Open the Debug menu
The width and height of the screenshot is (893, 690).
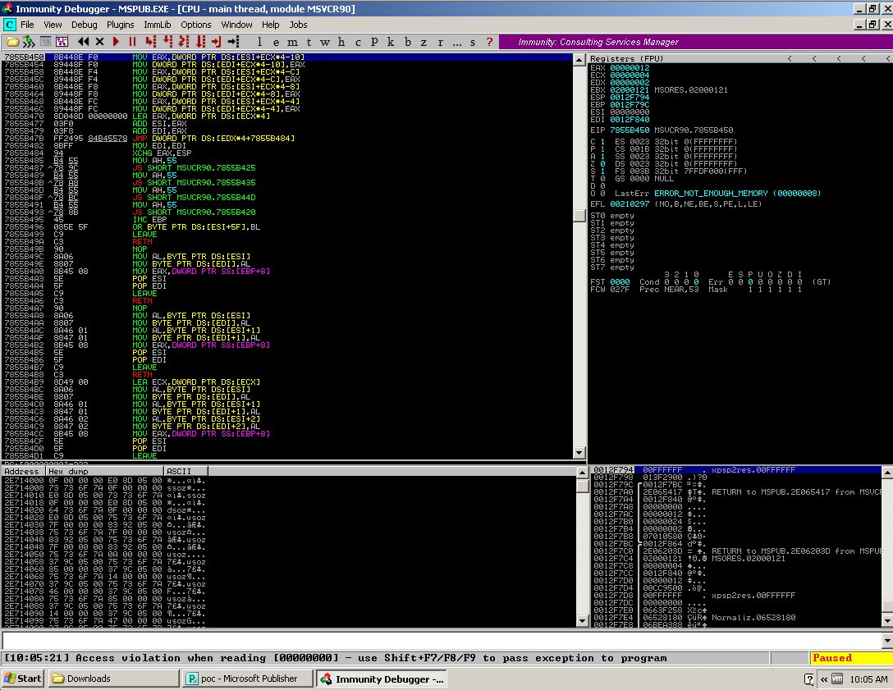point(85,25)
